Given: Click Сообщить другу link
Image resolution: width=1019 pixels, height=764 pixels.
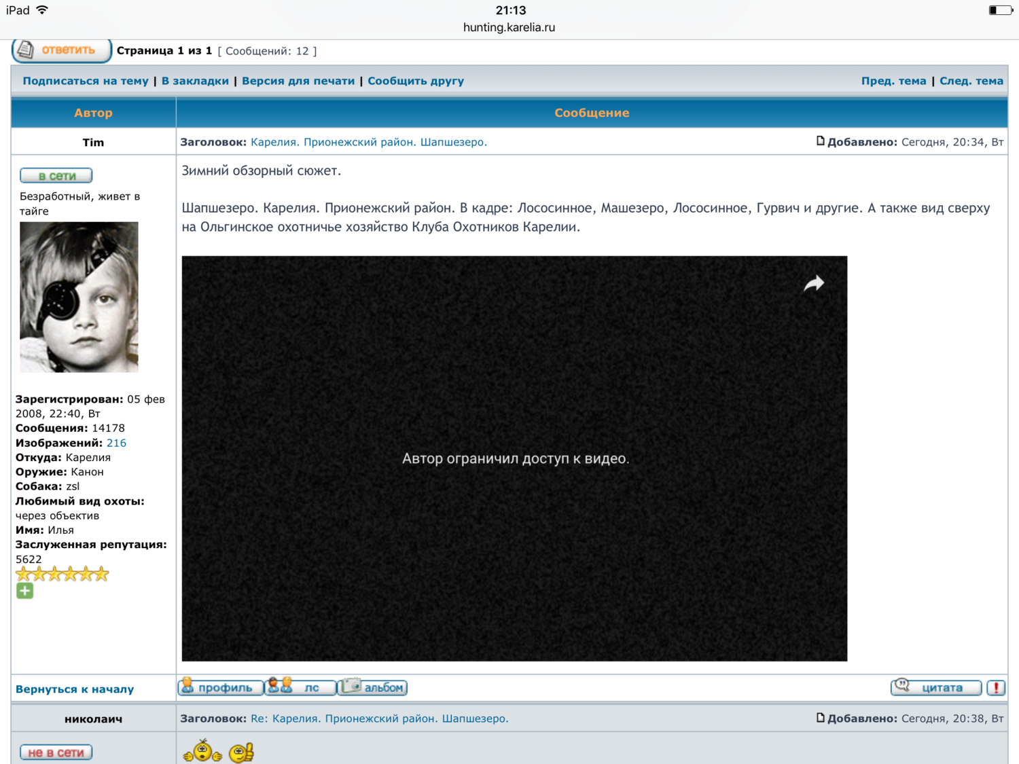Looking at the screenshot, I should pos(416,81).
